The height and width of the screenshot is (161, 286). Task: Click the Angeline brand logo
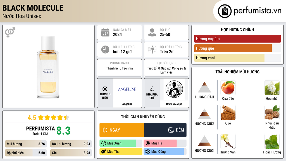click(x=127, y=89)
